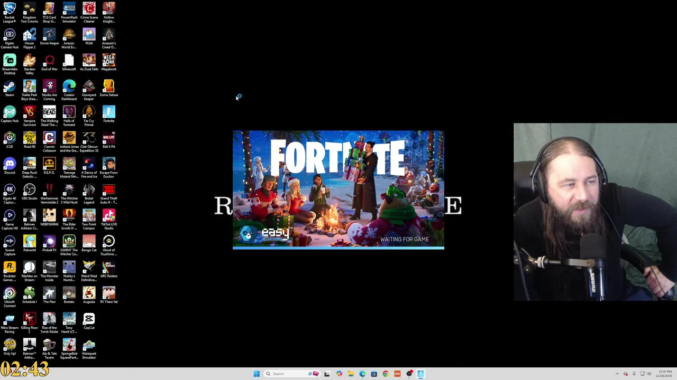Click the WAITING FOR GAME status text
Screen dimensions: 677x380
click(405, 239)
